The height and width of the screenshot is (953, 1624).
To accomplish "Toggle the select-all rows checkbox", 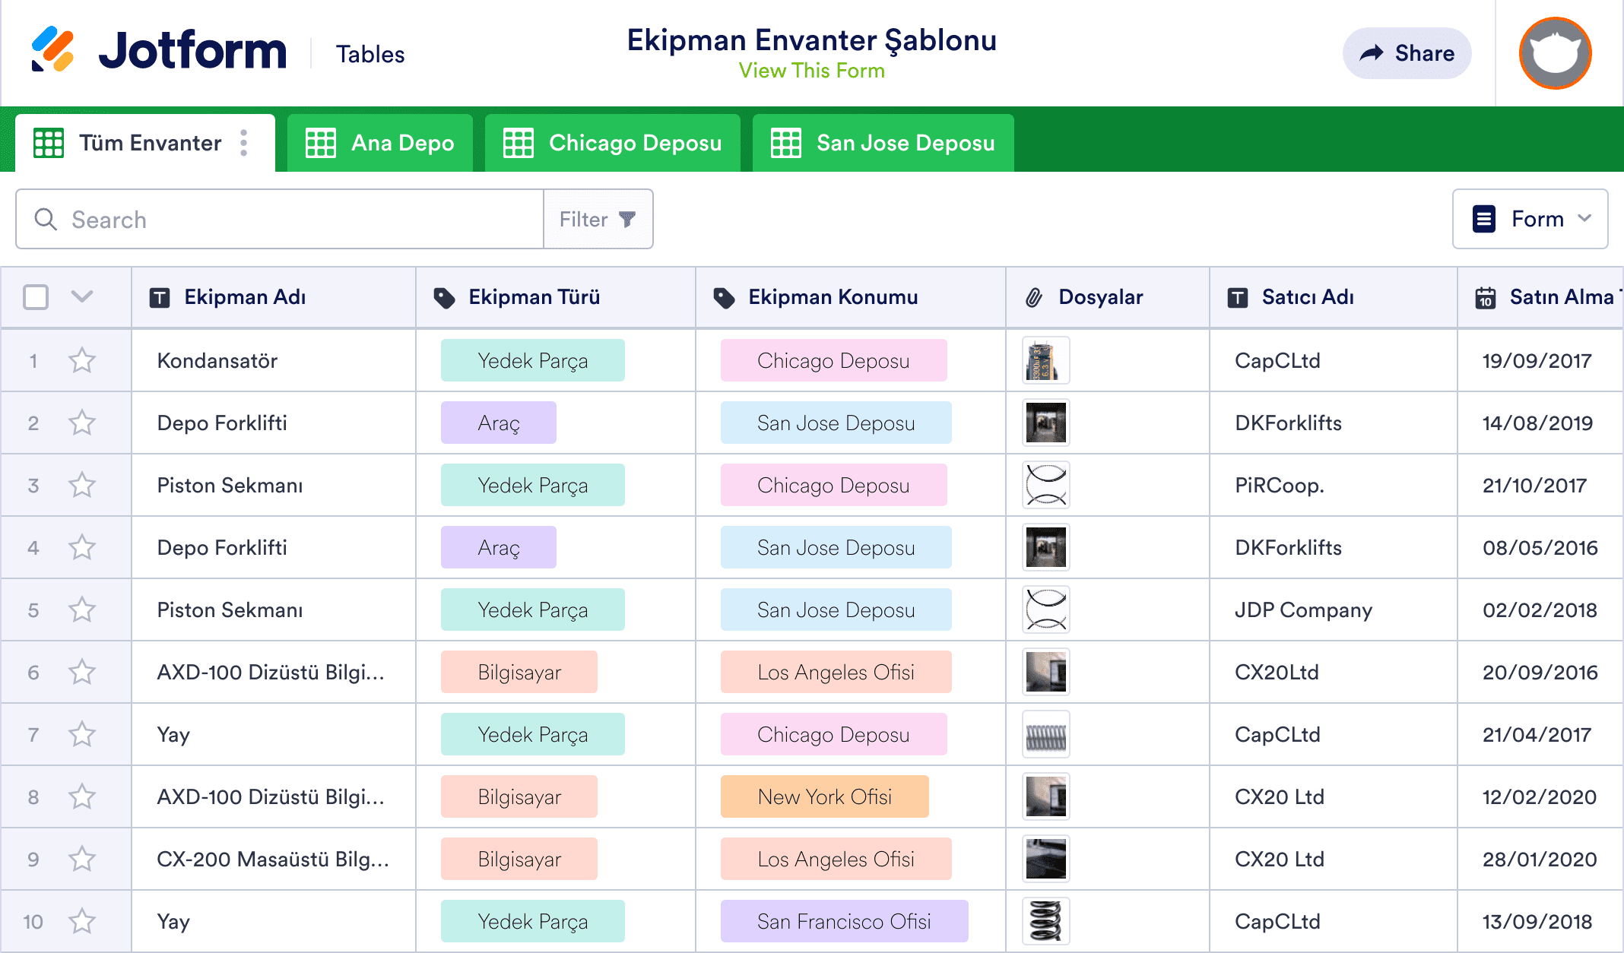I will pos(36,297).
